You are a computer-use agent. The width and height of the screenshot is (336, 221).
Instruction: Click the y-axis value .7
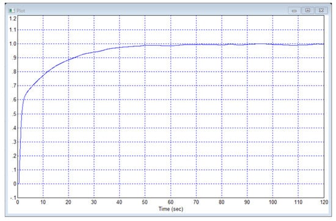coord(14,86)
